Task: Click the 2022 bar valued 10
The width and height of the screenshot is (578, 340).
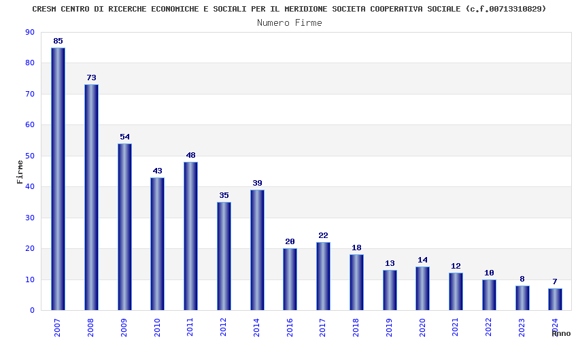Action: coord(489,294)
